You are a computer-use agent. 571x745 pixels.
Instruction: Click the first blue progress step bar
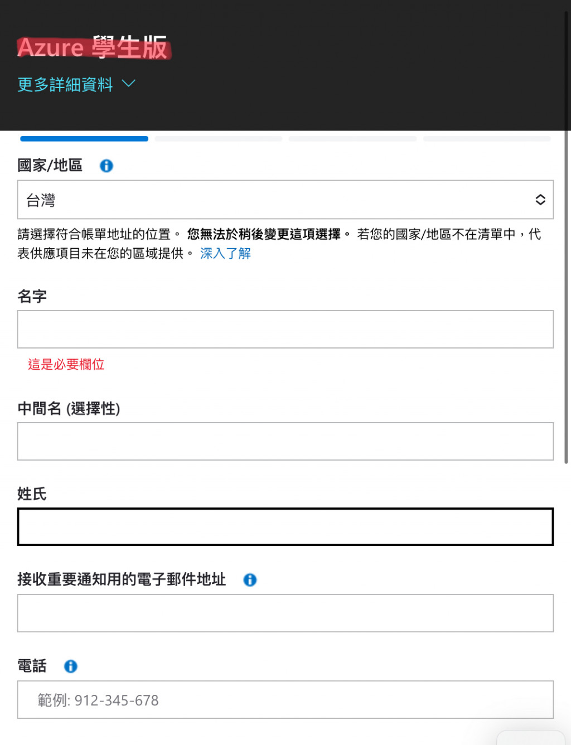(x=84, y=139)
